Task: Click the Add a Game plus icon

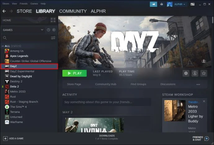Action: [x=5, y=139]
